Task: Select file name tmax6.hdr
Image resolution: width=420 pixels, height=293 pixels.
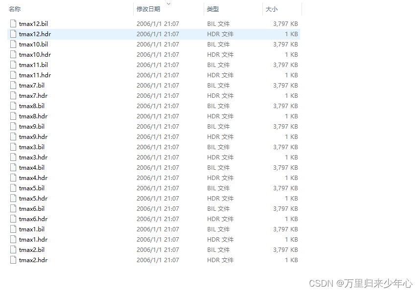Action: pyautogui.click(x=33, y=219)
